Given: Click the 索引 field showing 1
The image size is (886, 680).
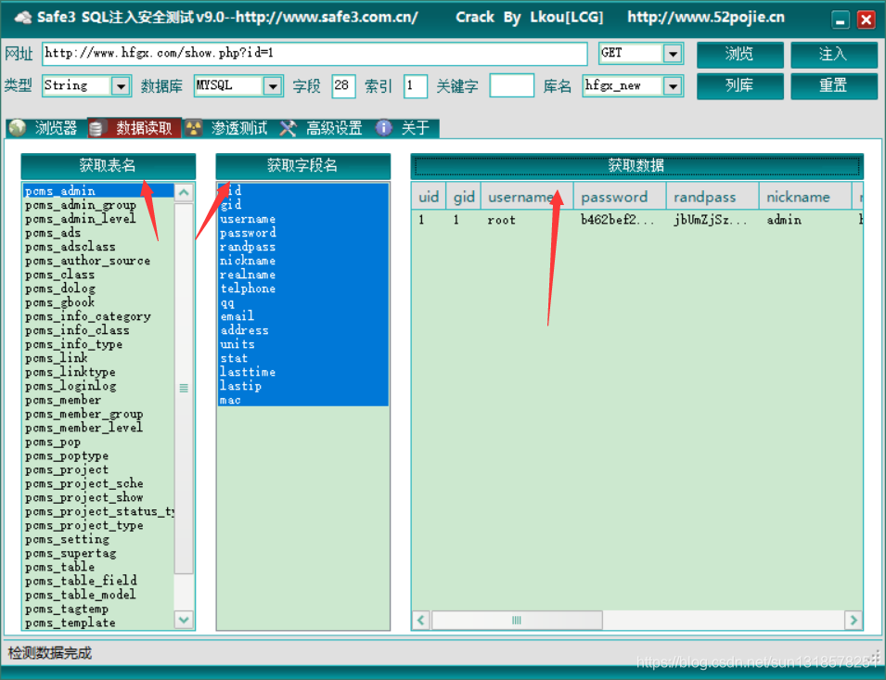Looking at the screenshot, I should (x=415, y=86).
